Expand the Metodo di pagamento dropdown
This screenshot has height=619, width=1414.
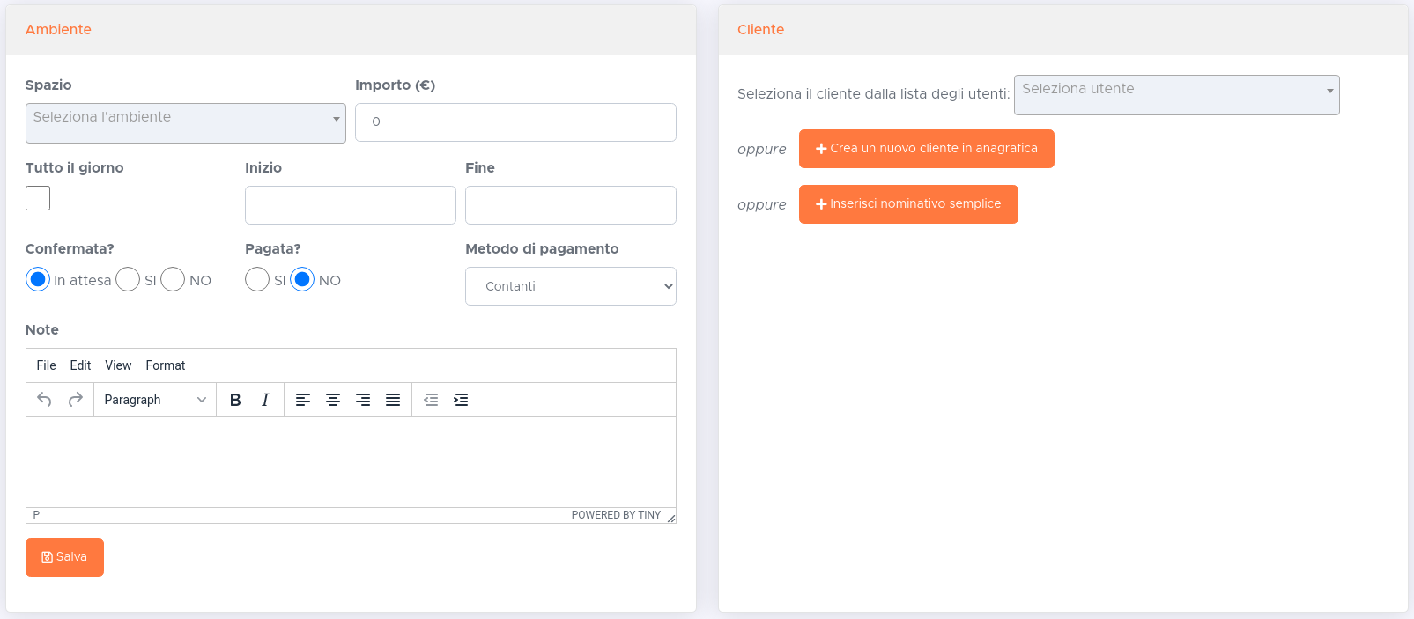(x=570, y=286)
